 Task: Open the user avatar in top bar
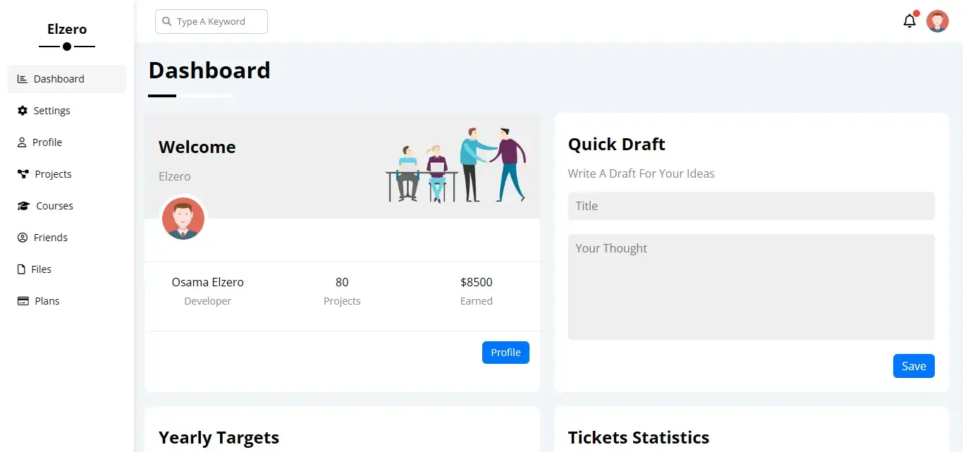938,21
